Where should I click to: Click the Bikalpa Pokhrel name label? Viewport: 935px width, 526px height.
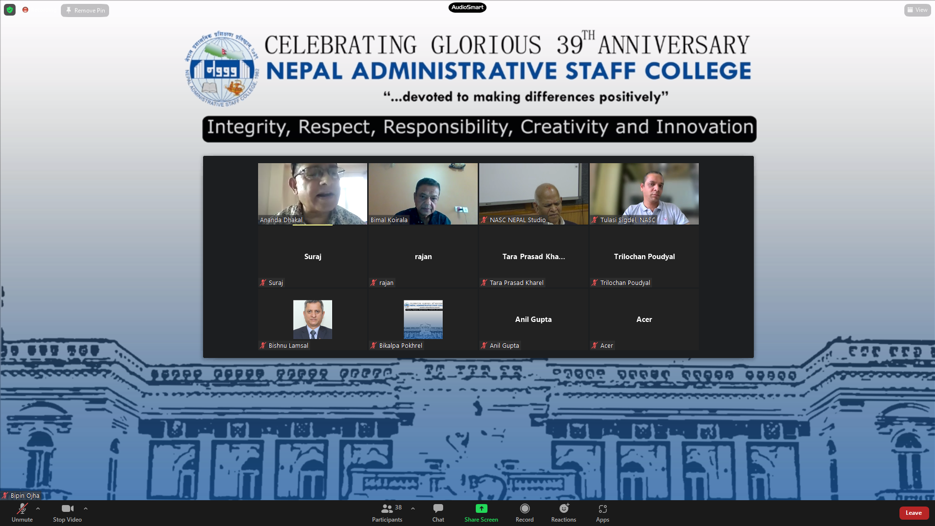click(x=401, y=345)
